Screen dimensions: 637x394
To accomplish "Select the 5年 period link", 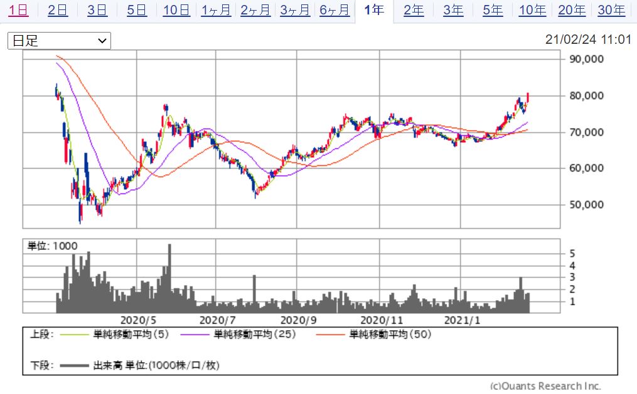I will (x=493, y=10).
